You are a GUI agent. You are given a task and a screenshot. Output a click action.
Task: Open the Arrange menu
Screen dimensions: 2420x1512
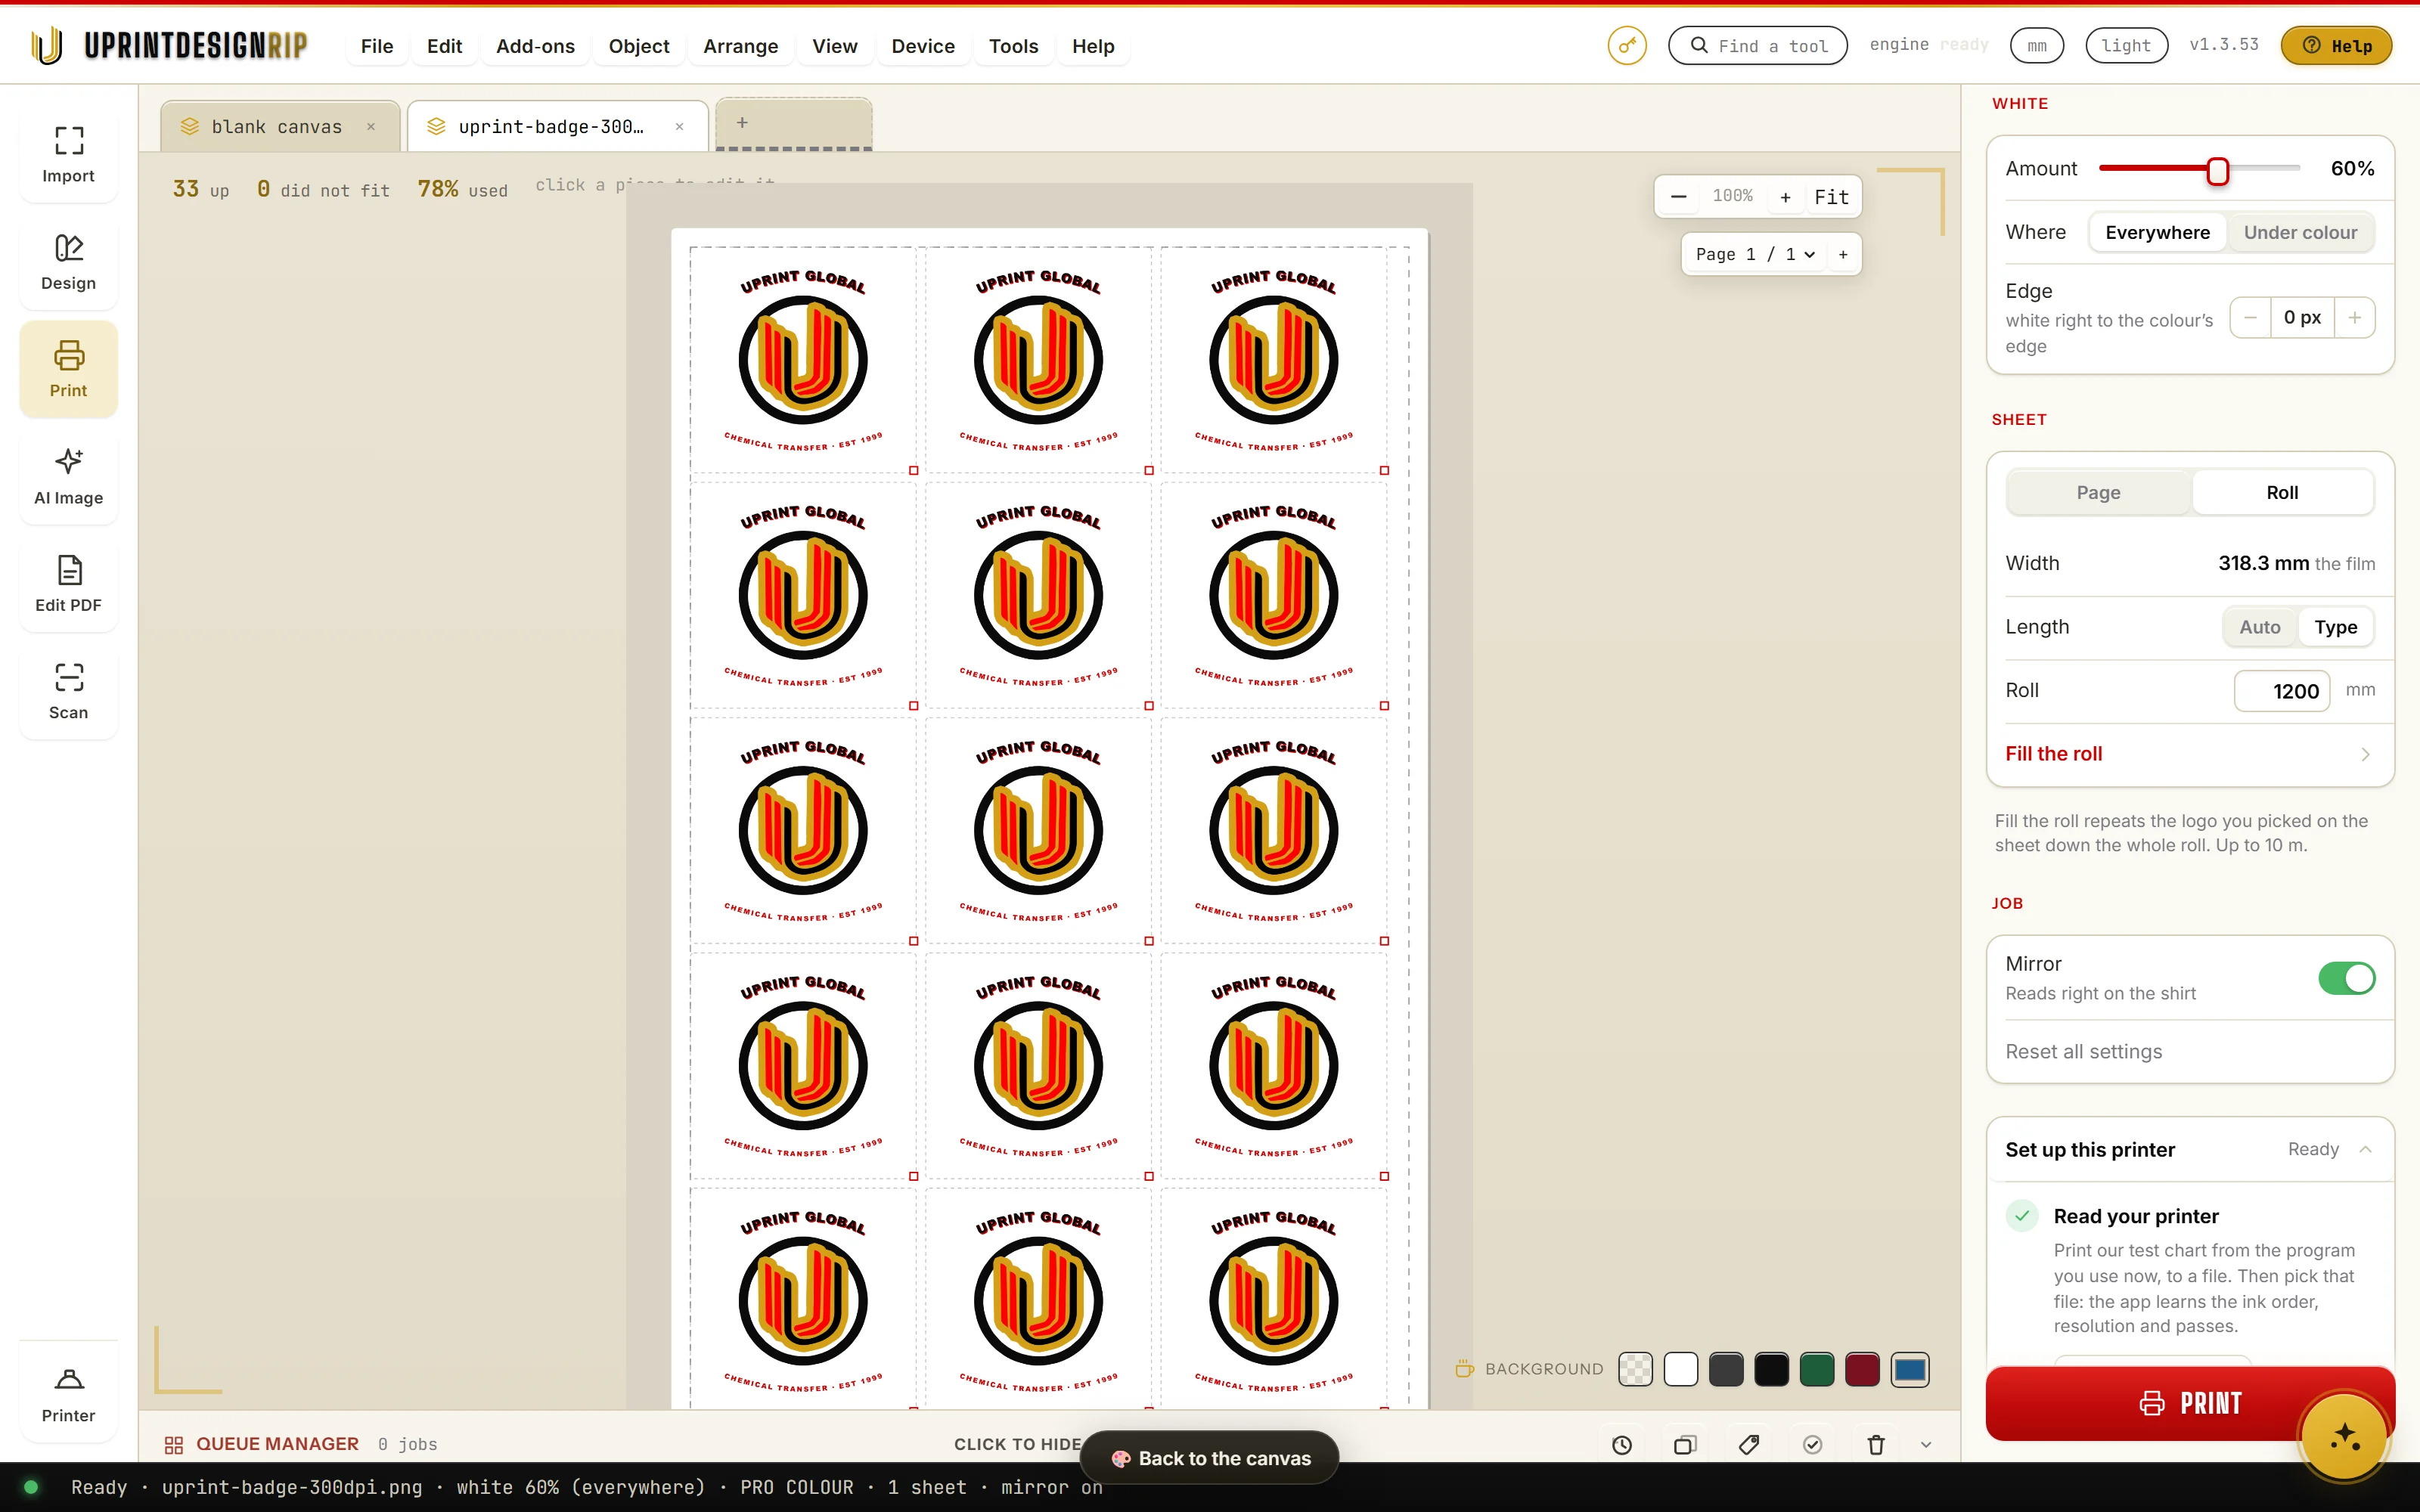pyautogui.click(x=740, y=46)
